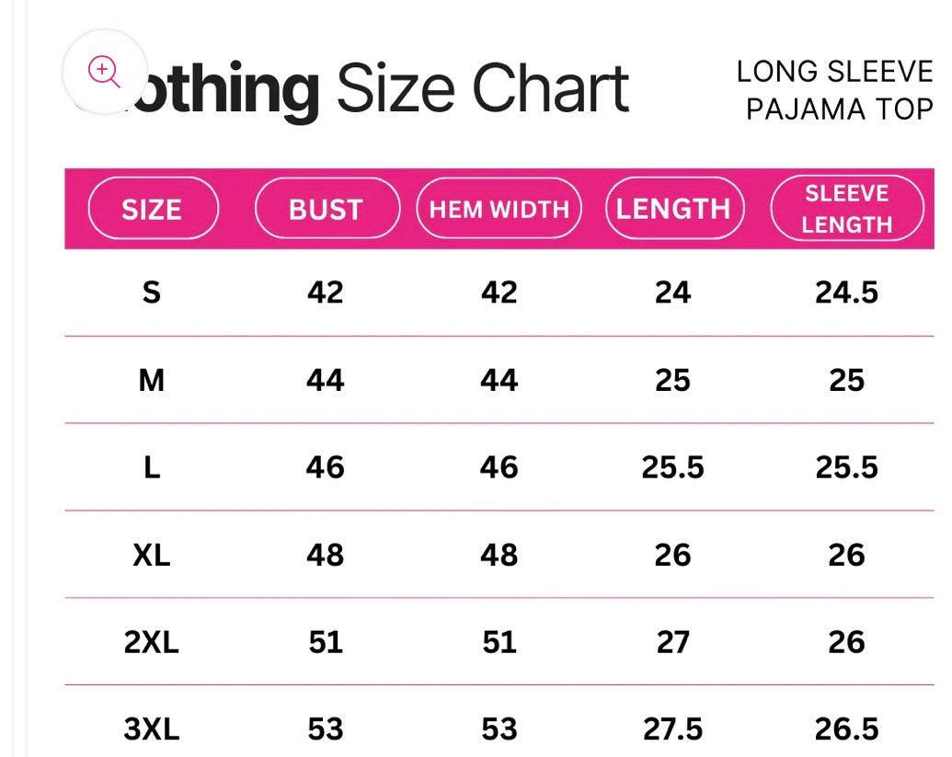Click the HEM WIDTH header pill
Viewport: 952px width, 757px height.
pyautogui.click(x=499, y=208)
